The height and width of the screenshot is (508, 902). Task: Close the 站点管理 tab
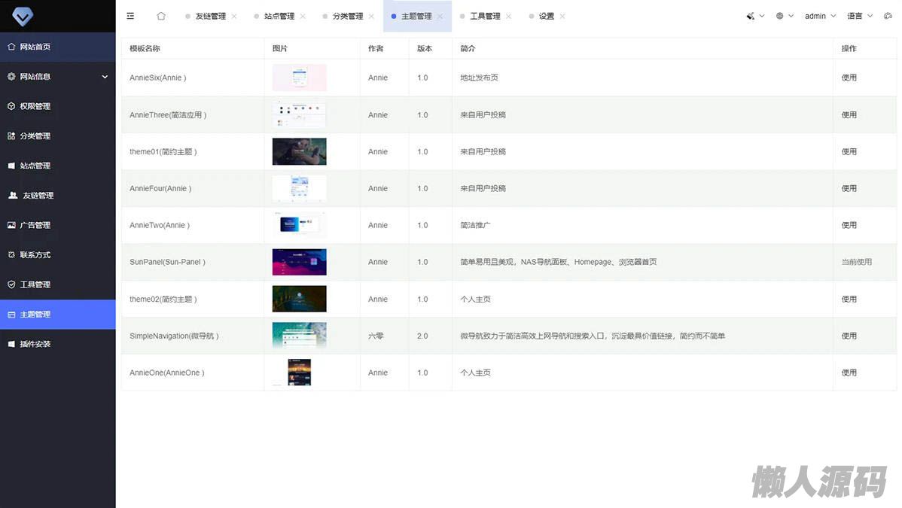[303, 16]
